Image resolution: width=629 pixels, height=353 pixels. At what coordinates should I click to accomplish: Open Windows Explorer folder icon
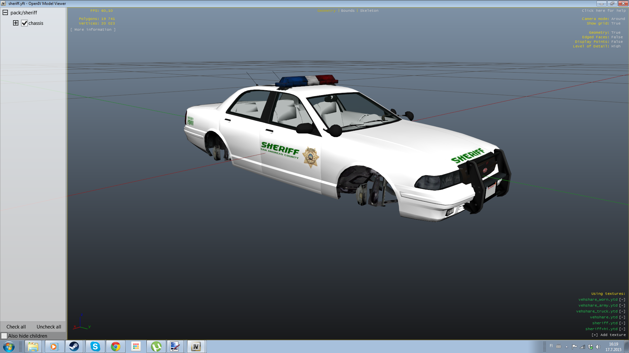click(33, 346)
